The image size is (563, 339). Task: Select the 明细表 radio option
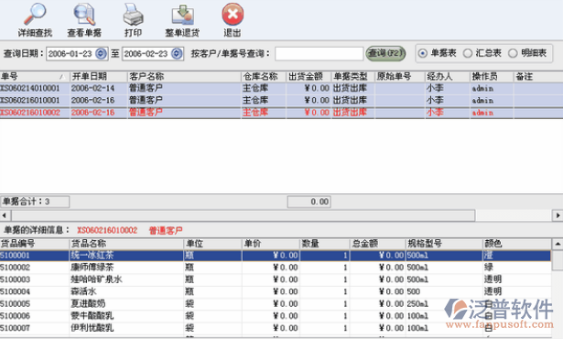point(513,53)
